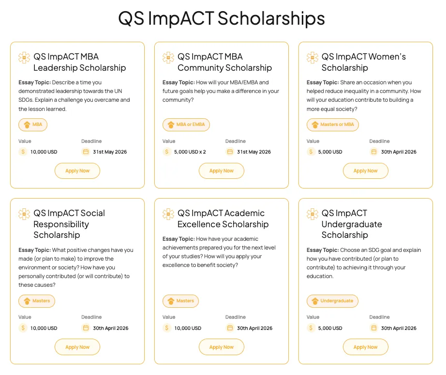The width and height of the screenshot is (446, 375).
Task: Apply Now for MBA Leadership Scholarship
Action: pyautogui.click(x=77, y=171)
